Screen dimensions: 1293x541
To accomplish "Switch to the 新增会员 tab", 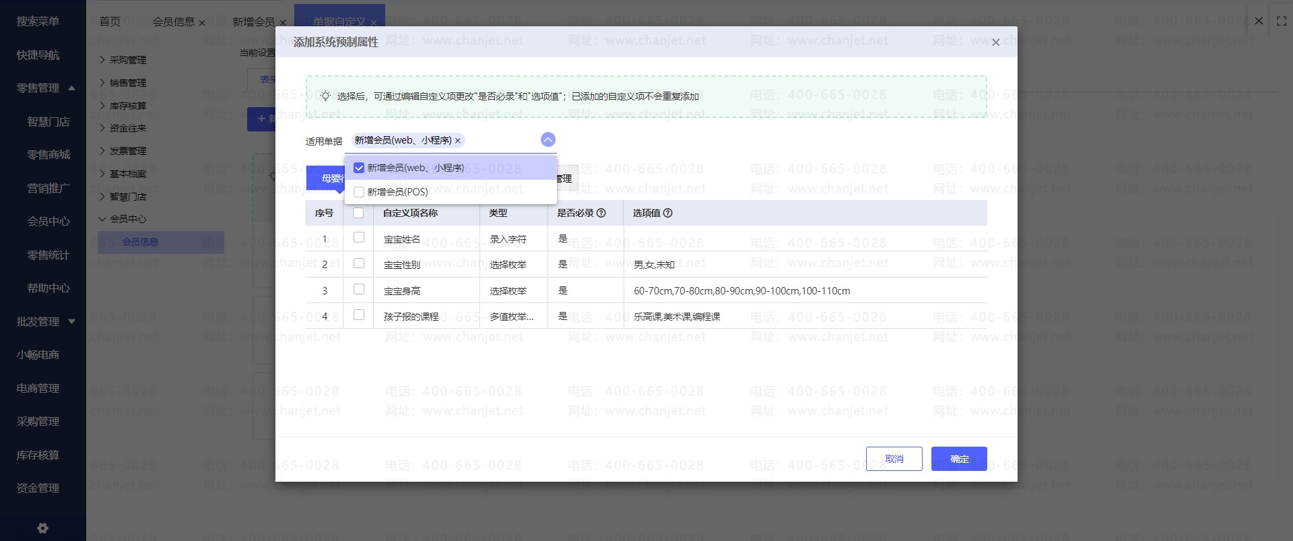I will [253, 22].
